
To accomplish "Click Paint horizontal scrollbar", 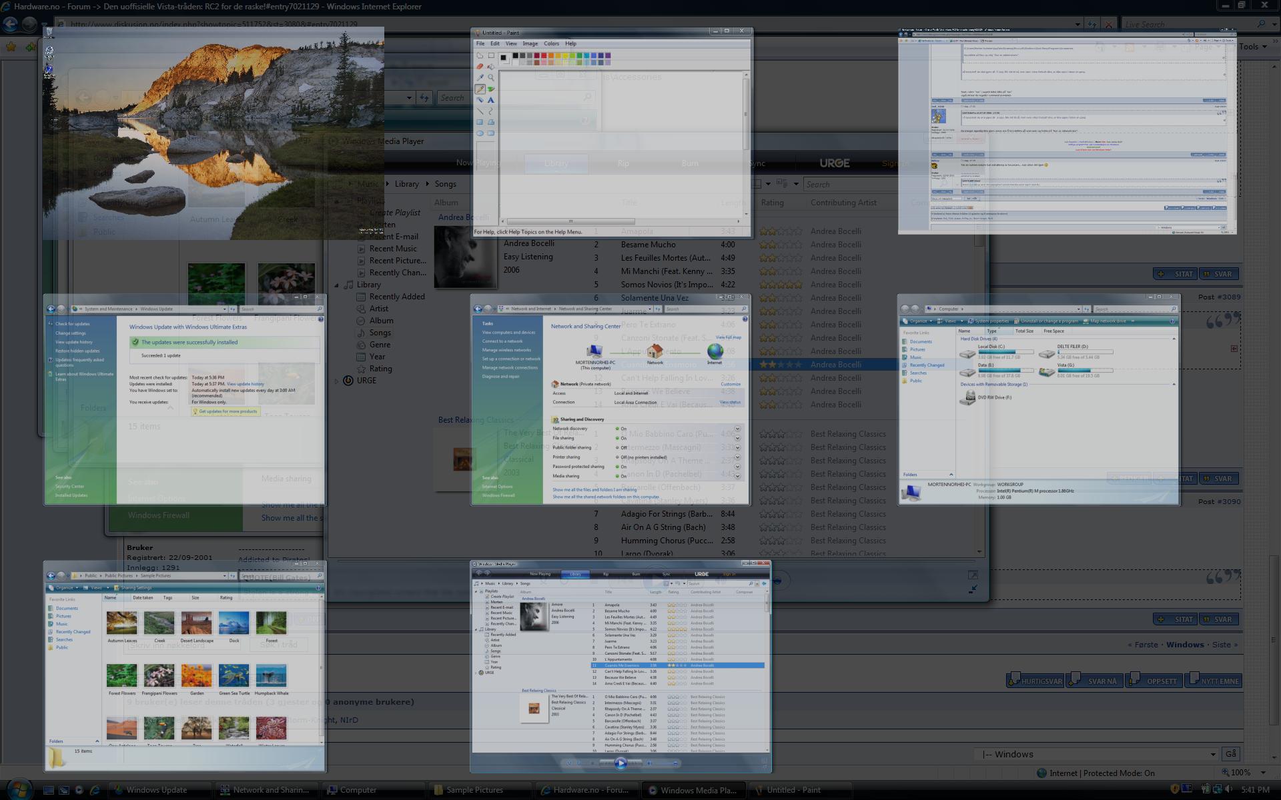I will [620, 221].
